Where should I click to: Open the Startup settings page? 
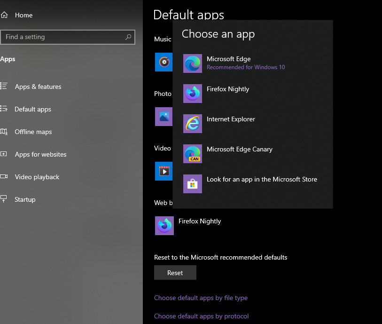coord(25,199)
